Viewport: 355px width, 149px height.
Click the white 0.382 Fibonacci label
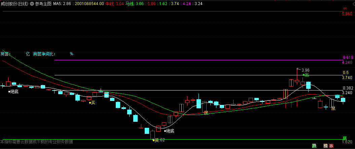tap(348, 88)
